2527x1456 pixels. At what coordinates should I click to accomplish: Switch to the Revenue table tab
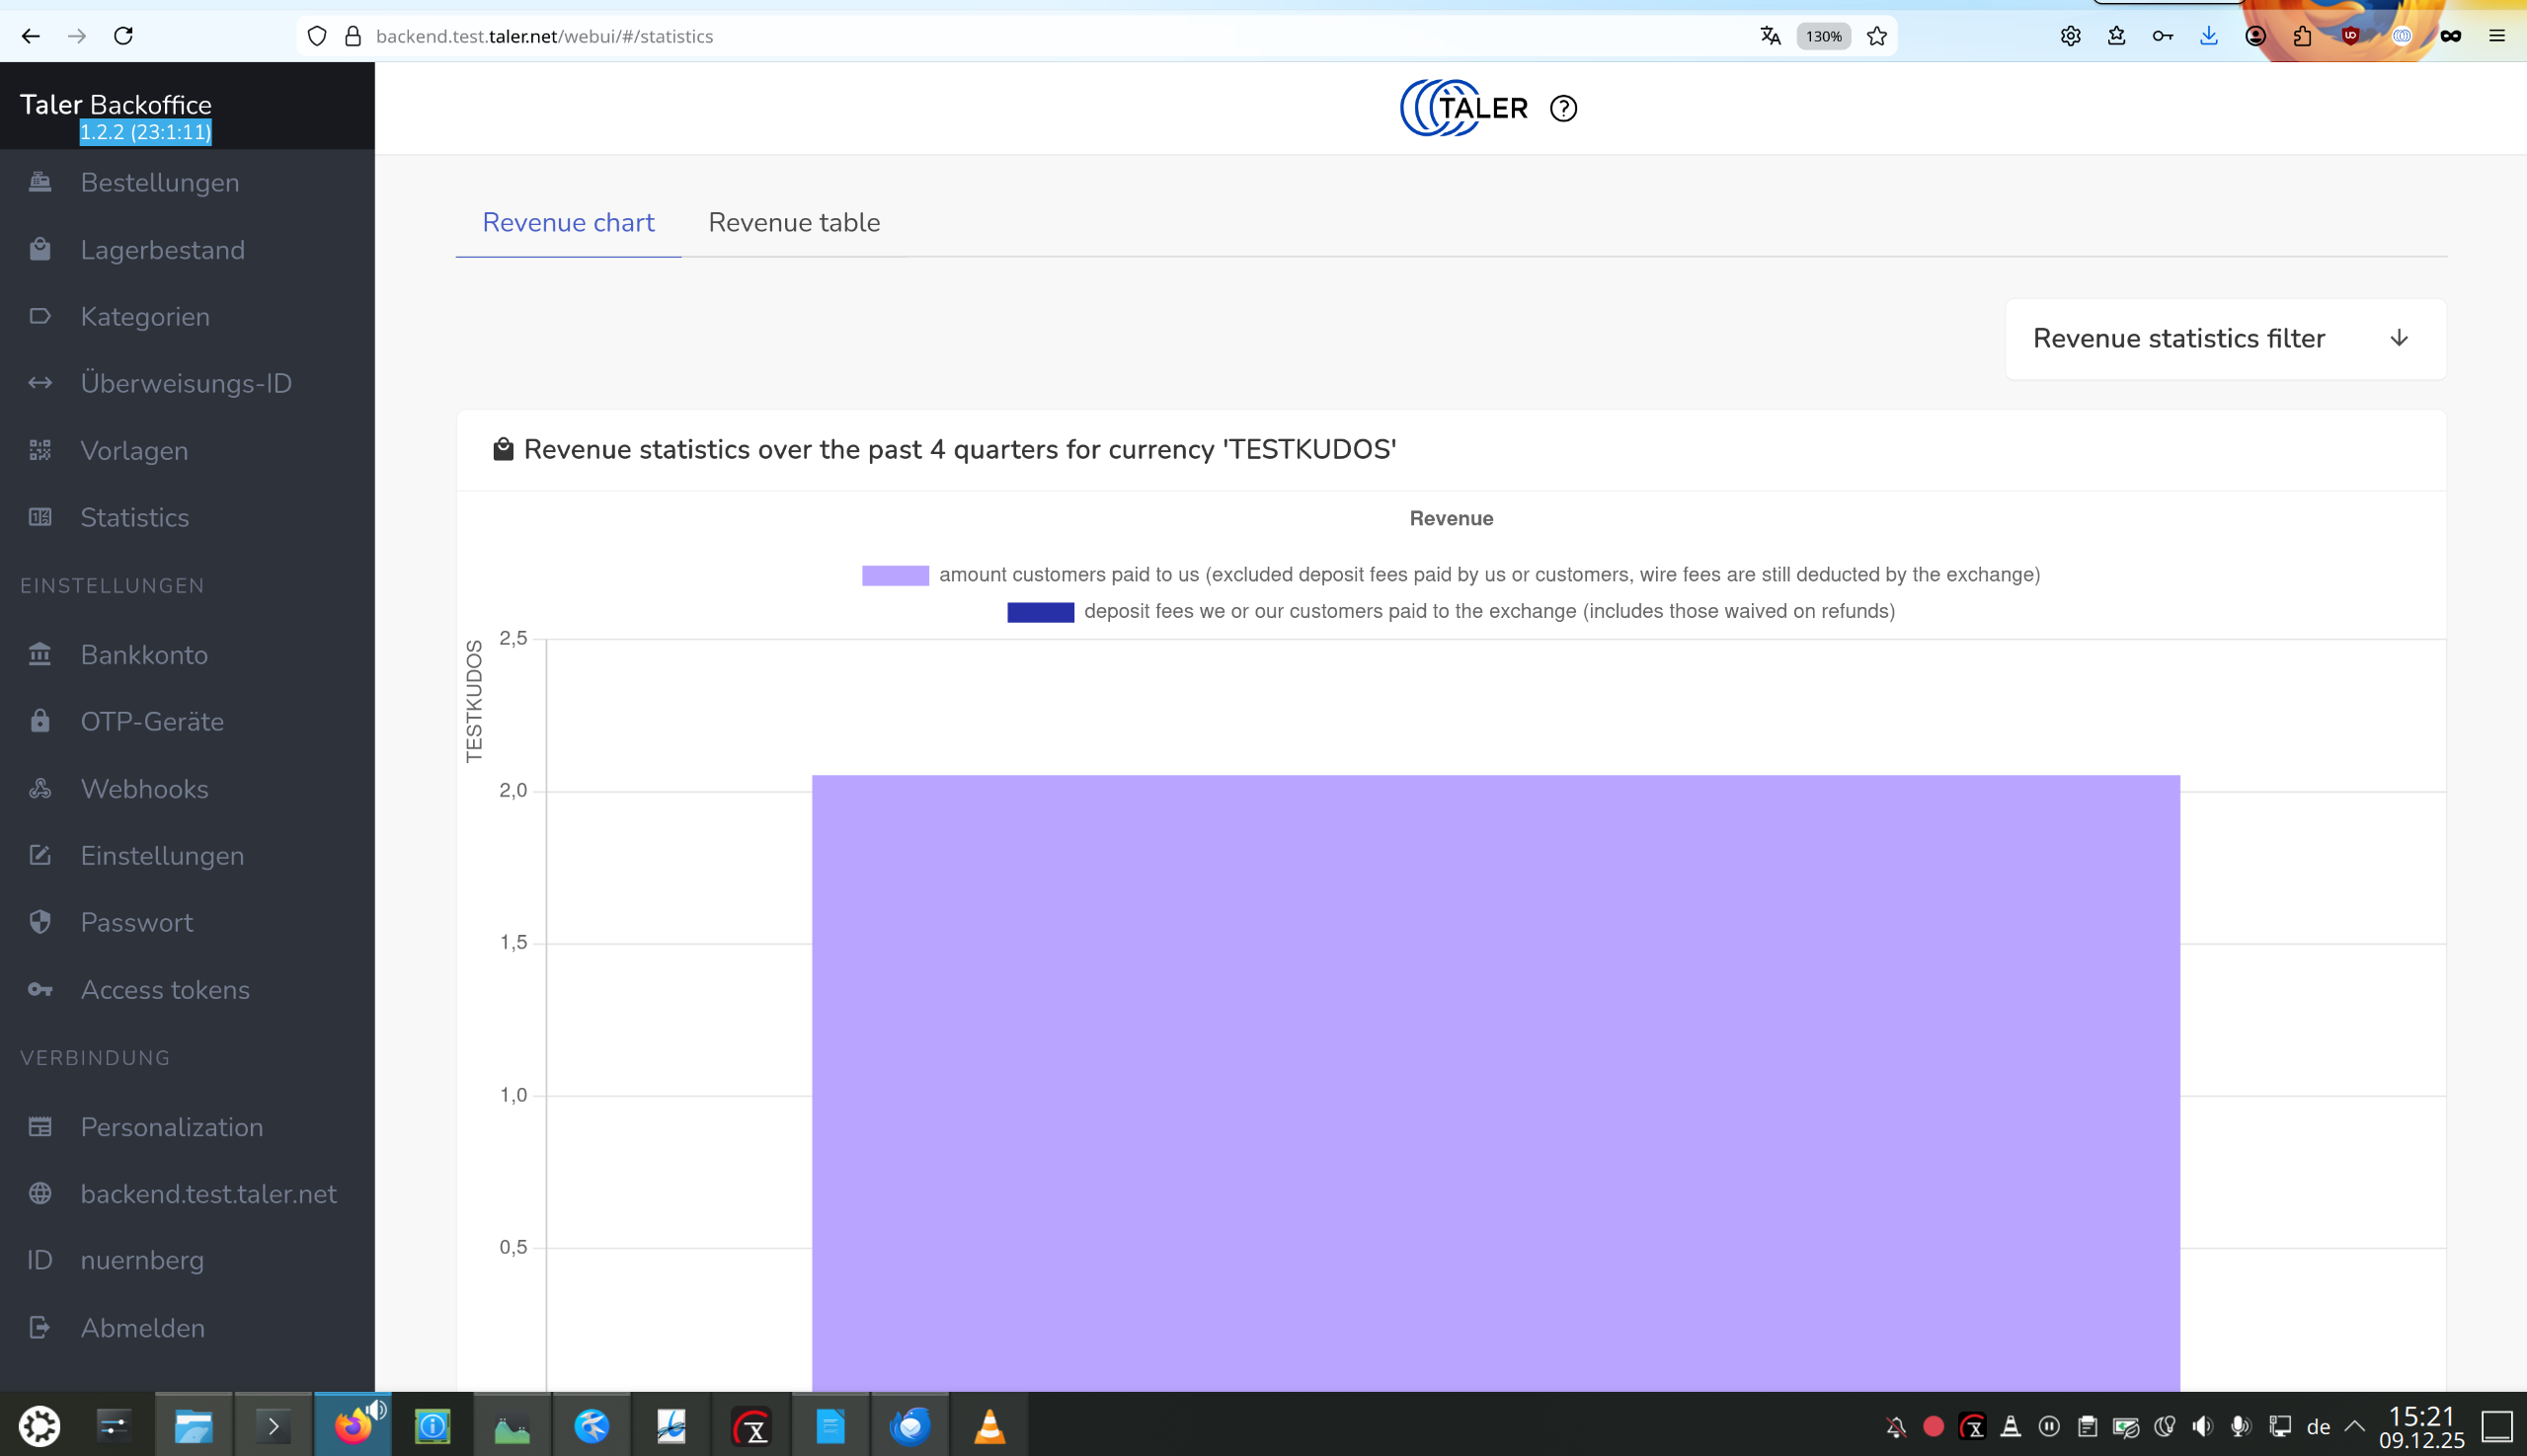794,222
